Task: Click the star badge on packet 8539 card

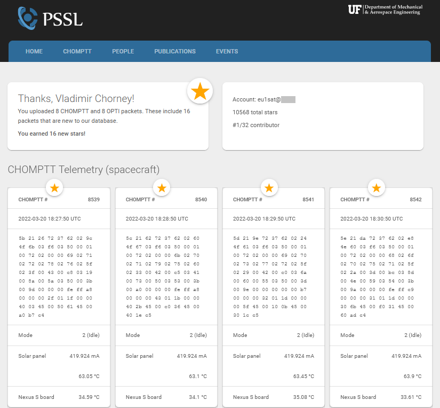Action: click(54, 187)
